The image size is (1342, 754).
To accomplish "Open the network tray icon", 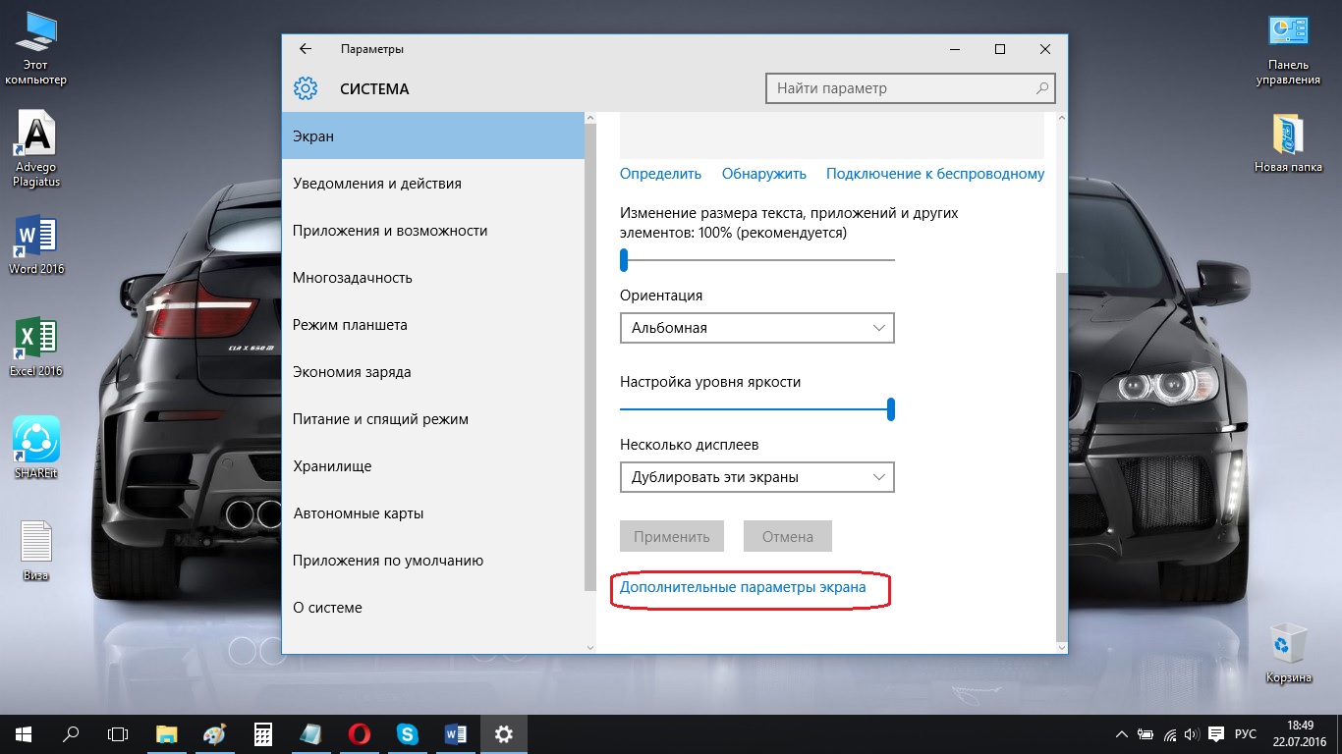I will (x=1169, y=734).
